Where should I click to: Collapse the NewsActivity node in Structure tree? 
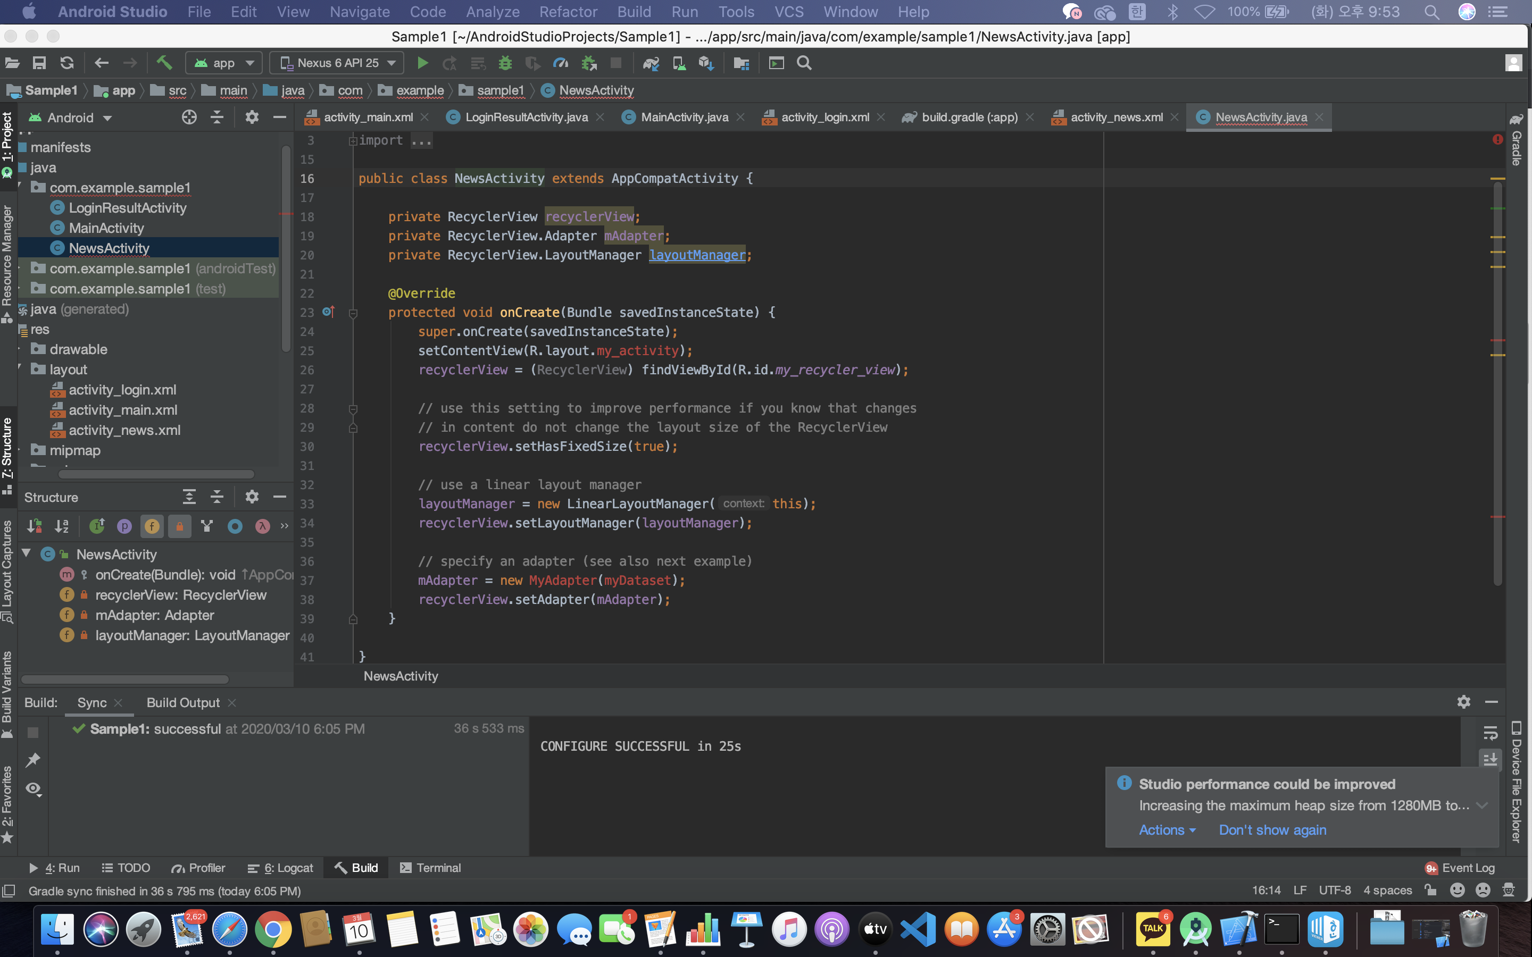tap(27, 553)
